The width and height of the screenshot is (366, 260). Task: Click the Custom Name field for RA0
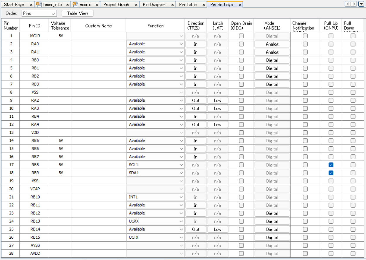coord(98,44)
